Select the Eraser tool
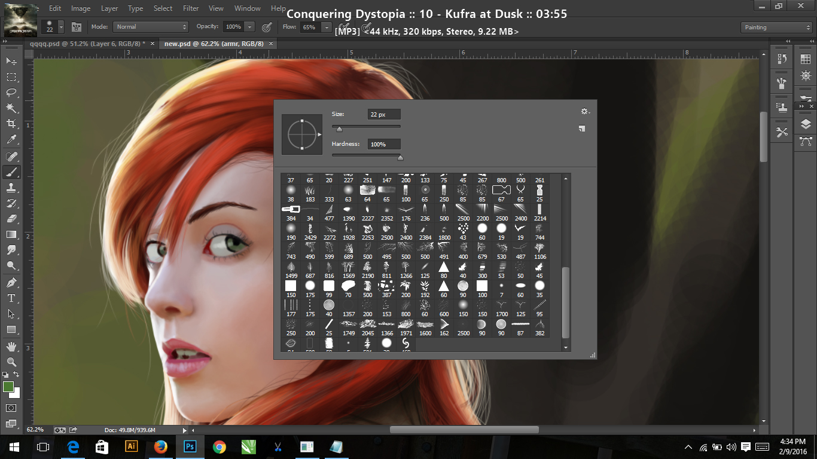This screenshot has height=459, width=817. click(x=11, y=219)
